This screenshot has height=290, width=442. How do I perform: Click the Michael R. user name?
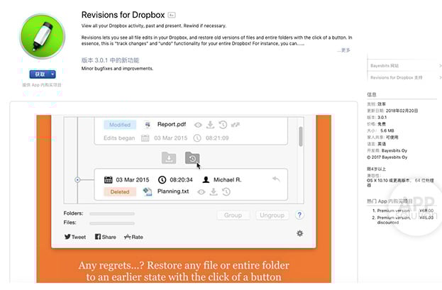tap(228, 180)
